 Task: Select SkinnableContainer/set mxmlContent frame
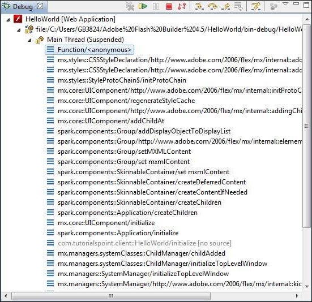(143, 172)
